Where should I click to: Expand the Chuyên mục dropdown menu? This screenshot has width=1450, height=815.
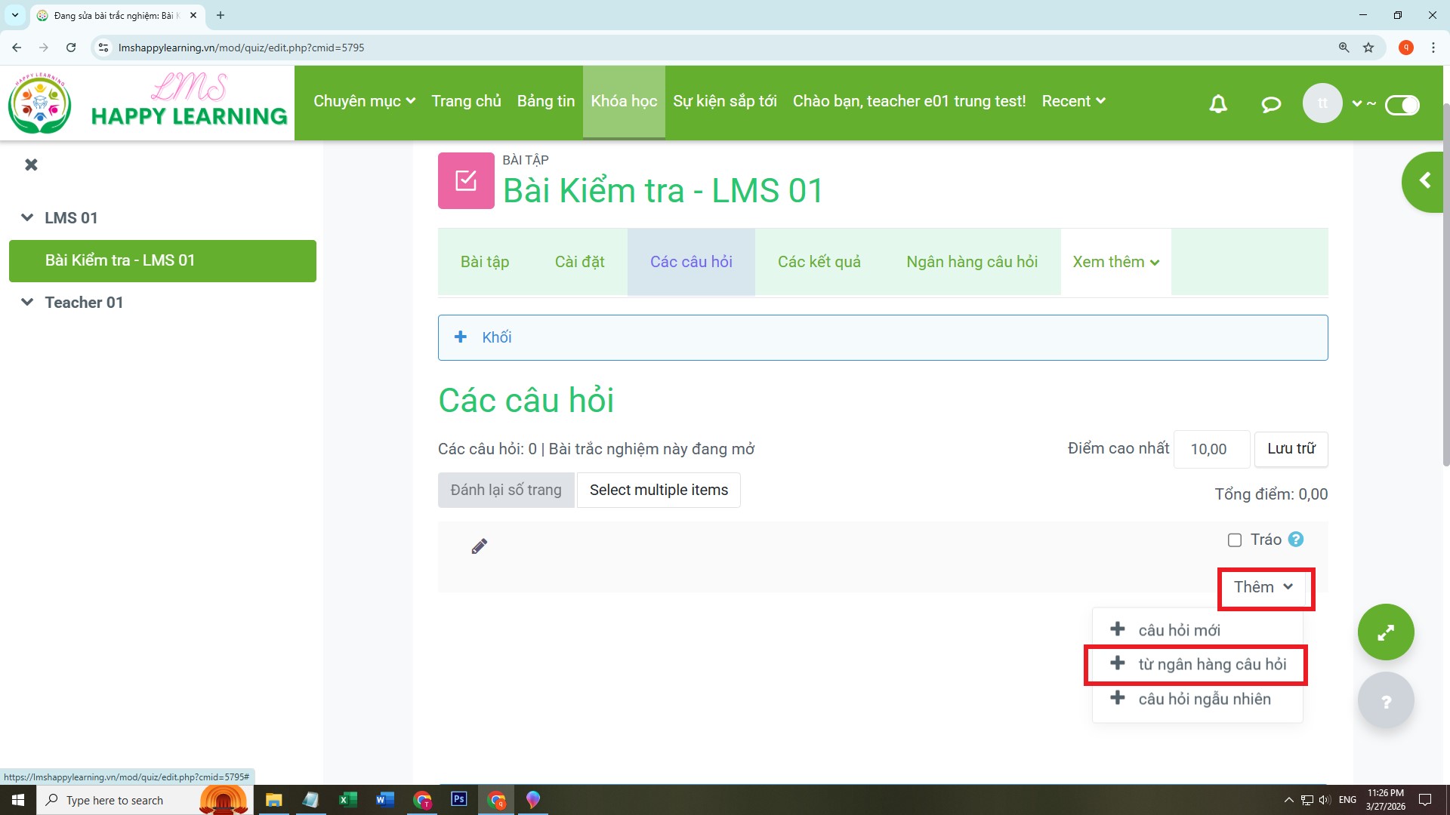(364, 101)
